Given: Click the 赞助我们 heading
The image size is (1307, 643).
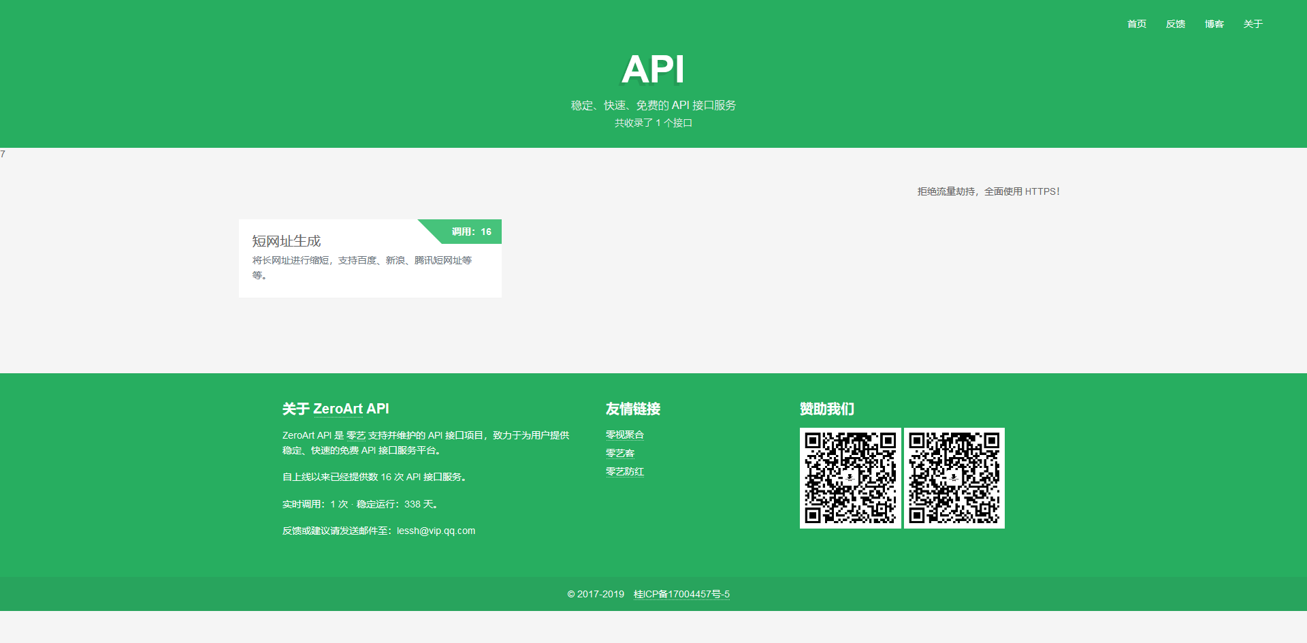Looking at the screenshot, I should point(826,409).
